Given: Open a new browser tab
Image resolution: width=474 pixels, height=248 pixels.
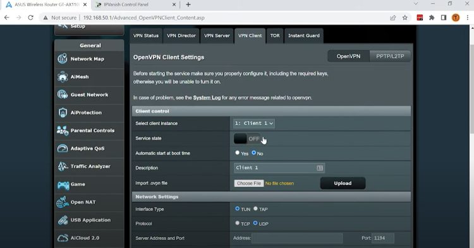Looking at the screenshot, I should tap(188, 4).
